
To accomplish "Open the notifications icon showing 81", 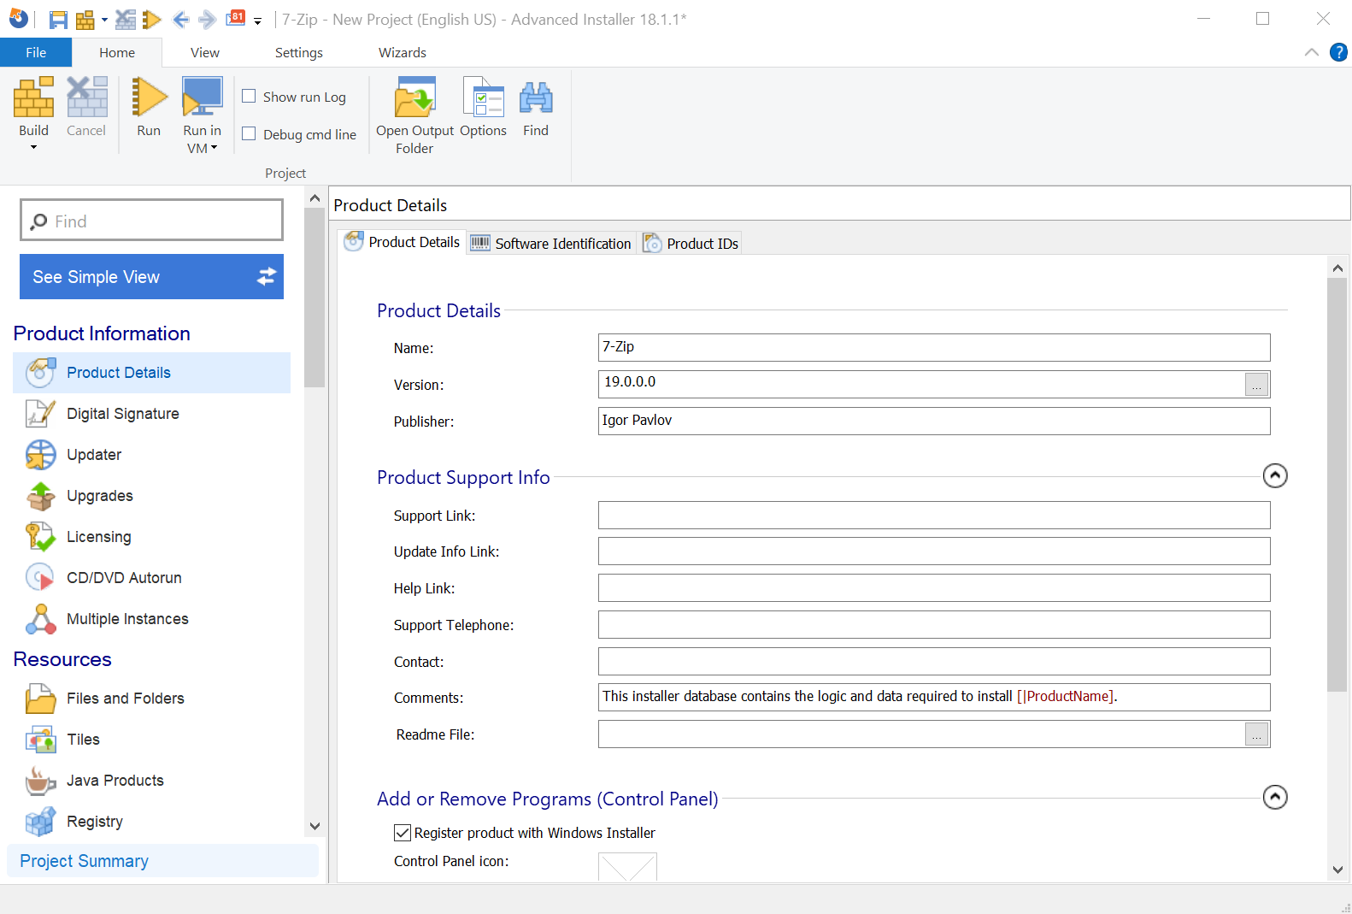I will [x=236, y=18].
